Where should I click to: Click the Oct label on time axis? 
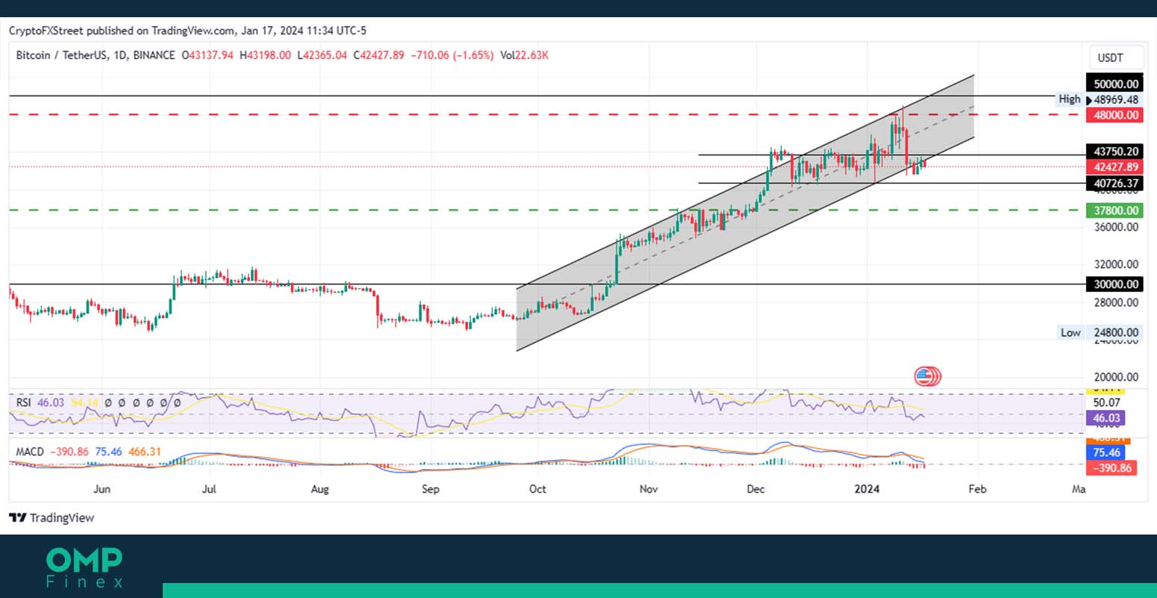(537, 489)
